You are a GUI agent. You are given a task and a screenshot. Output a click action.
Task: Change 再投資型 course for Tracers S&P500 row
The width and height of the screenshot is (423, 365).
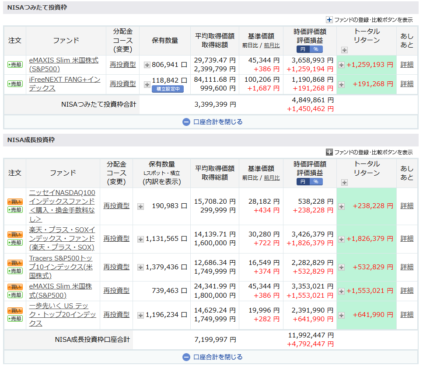click(116, 267)
